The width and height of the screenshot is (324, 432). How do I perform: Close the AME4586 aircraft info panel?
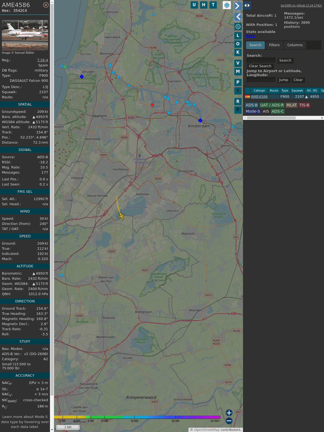pos(46,5)
